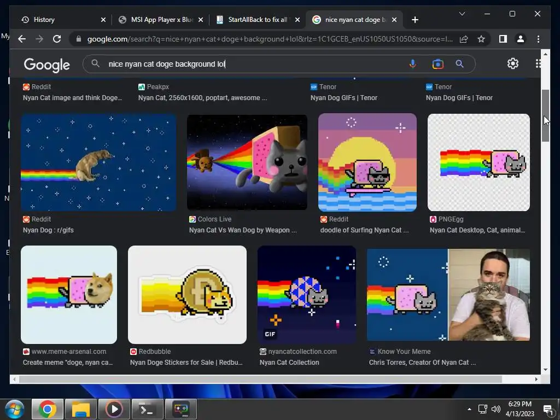Open the Nyan Cat Vs Wan Dog thumbnail
Image resolution: width=560 pixels, height=420 pixels.
[x=247, y=162]
